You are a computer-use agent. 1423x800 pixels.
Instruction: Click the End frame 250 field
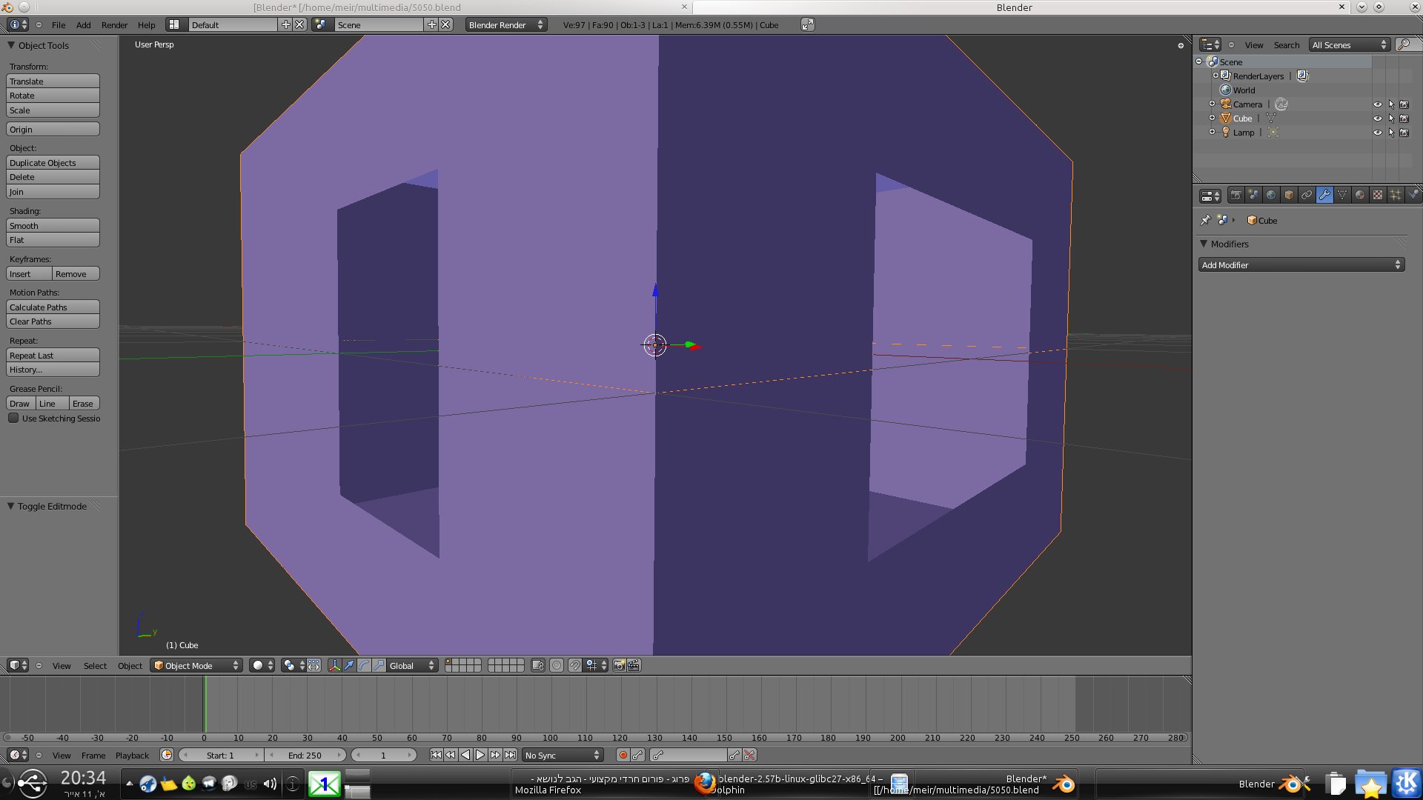(x=305, y=756)
